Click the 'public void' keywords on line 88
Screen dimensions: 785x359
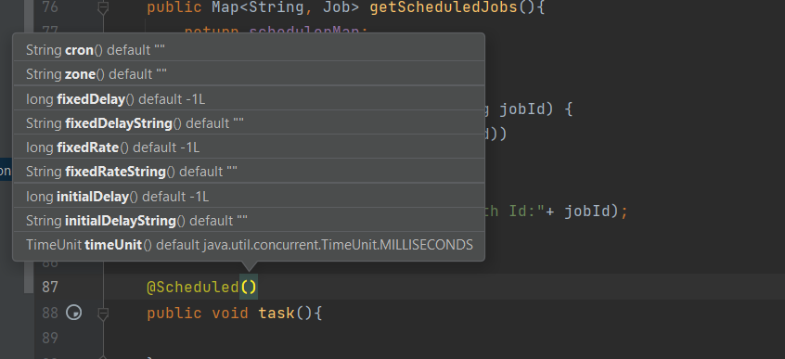198,314
